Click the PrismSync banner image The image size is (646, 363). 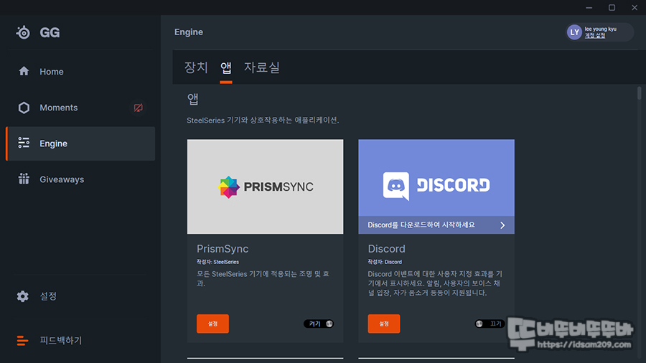266,187
